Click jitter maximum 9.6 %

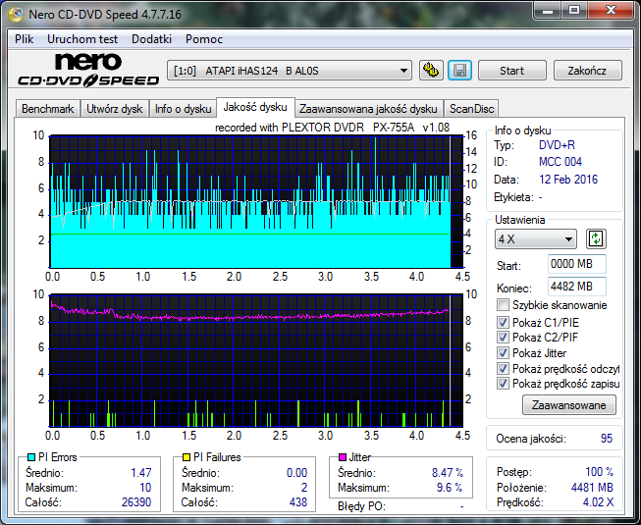click(450, 488)
